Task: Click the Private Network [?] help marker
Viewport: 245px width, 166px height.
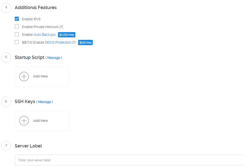Action: point(61,27)
